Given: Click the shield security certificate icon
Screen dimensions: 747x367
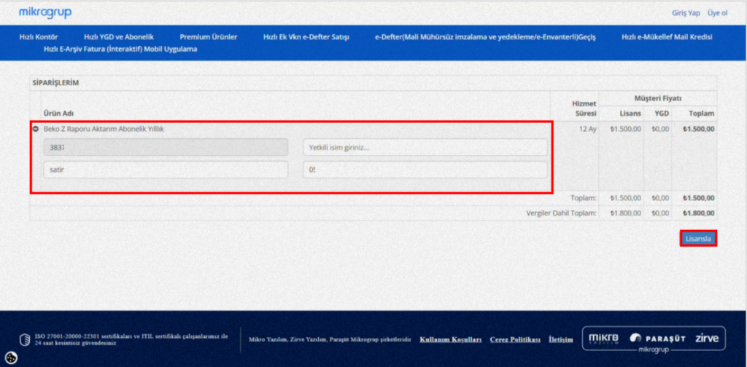Looking at the screenshot, I should tap(24, 339).
